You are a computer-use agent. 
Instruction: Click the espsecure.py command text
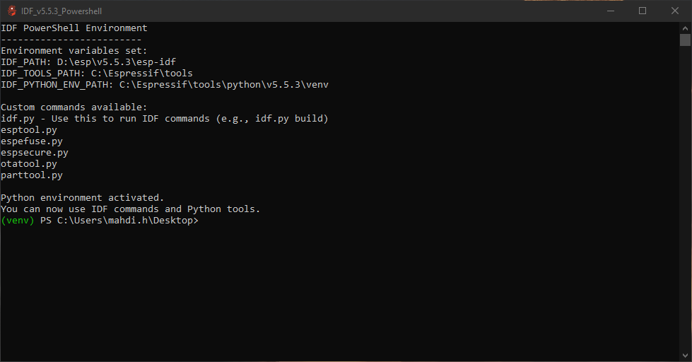pyautogui.click(x=35, y=153)
